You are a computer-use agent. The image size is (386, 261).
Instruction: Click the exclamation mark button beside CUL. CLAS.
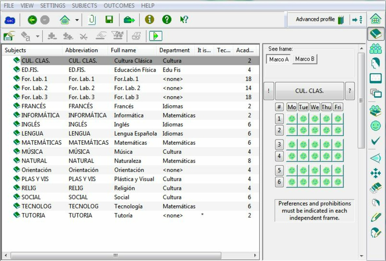point(269,91)
